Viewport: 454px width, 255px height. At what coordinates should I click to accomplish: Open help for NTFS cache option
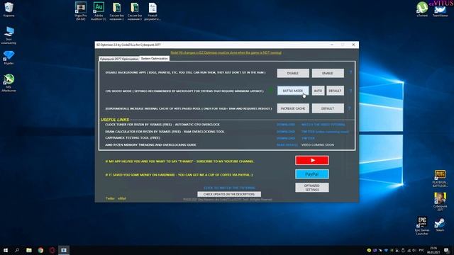[350, 108]
